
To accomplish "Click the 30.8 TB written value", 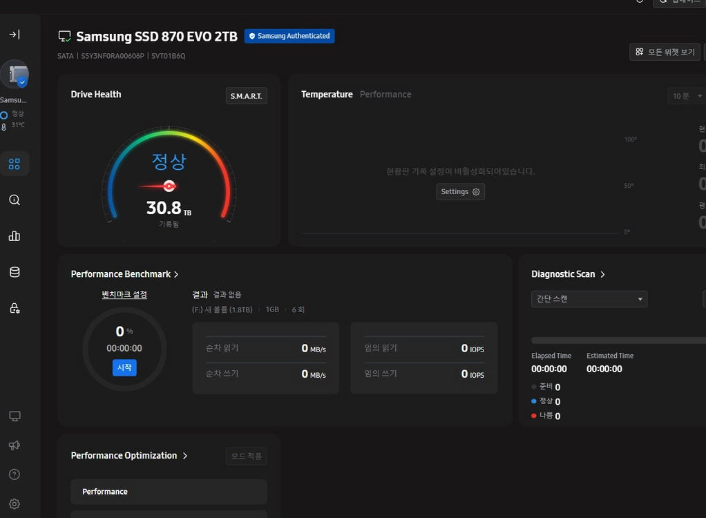I will 169,208.
